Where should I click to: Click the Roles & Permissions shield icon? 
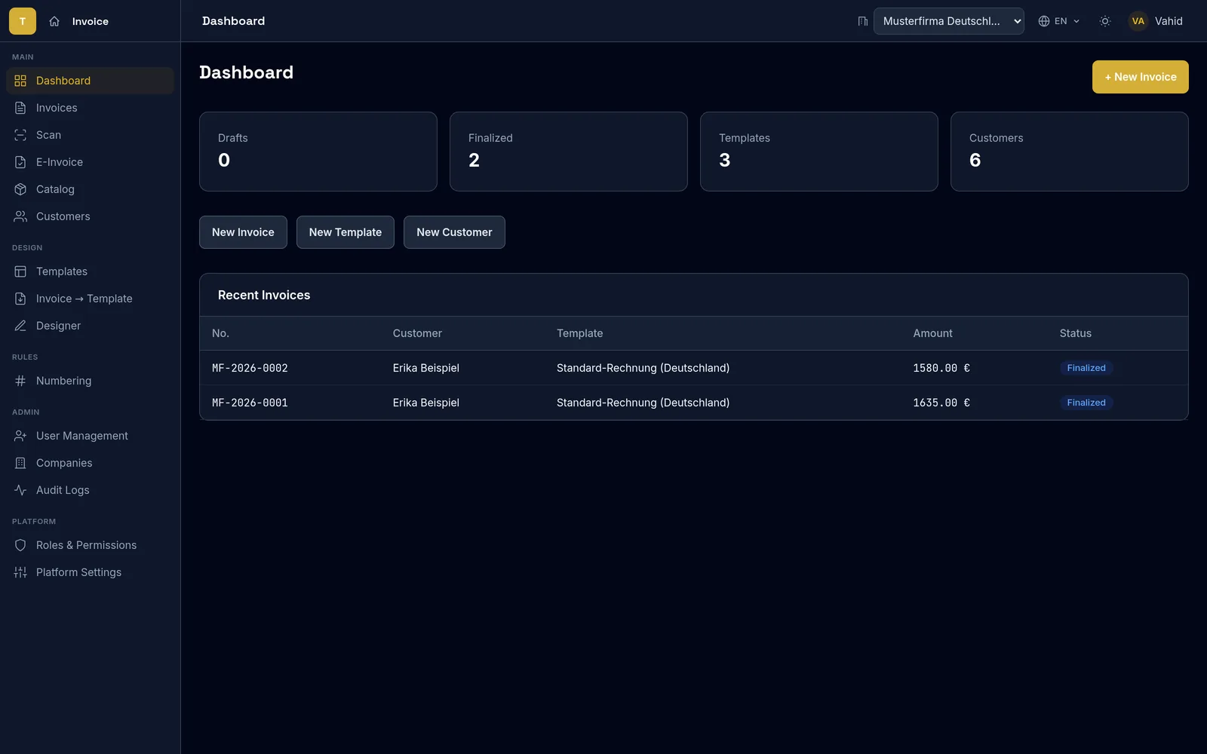[x=20, y=545]
